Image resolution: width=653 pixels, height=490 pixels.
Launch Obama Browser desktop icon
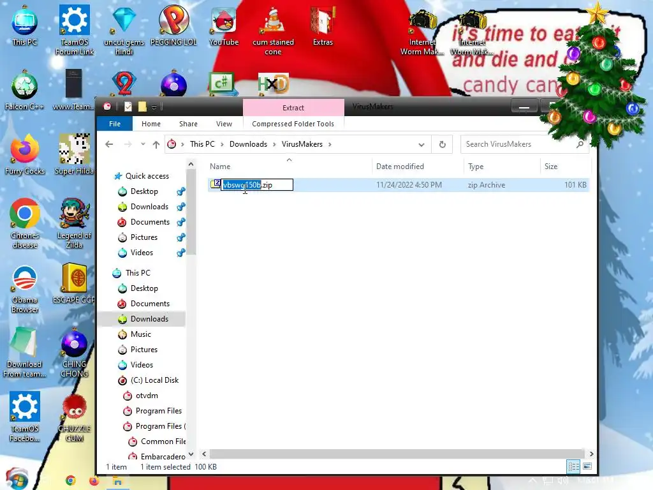point(25,288)
